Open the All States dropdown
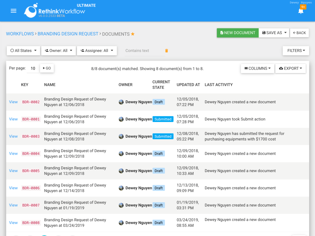Viewport: 315px width, 236px height. pyautogui.click(x=23, y=50)
